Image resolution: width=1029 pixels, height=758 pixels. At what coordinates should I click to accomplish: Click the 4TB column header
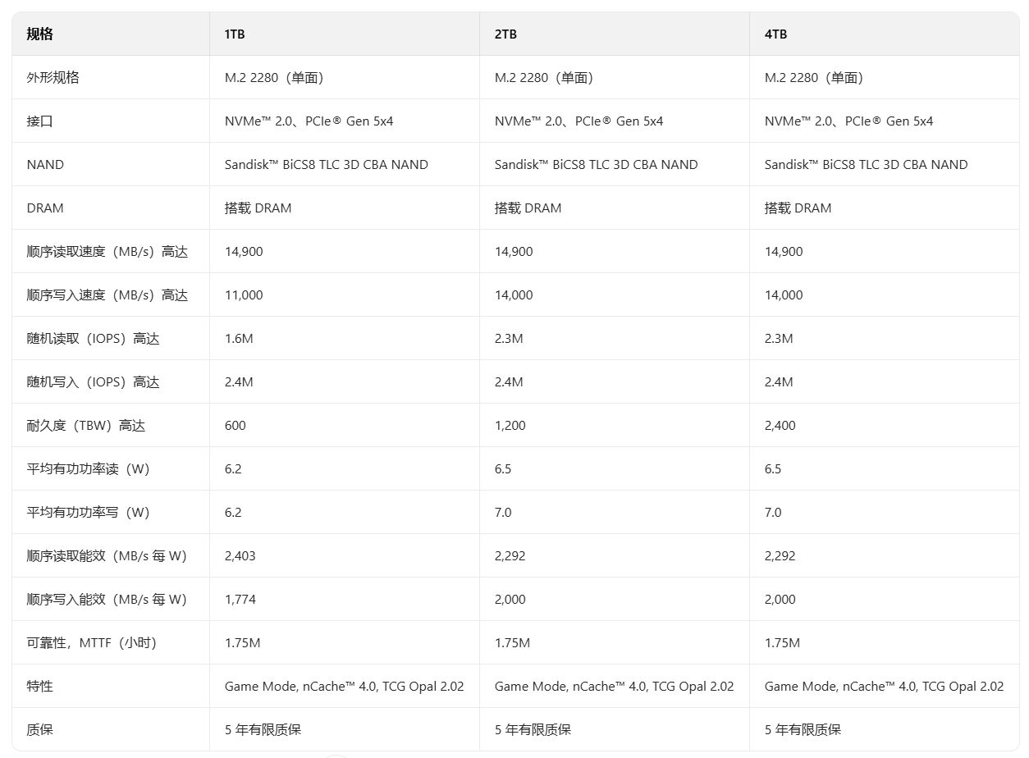(775, 34)
